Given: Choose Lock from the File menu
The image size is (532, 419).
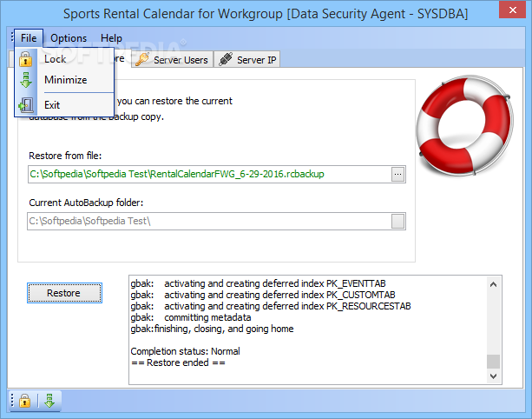Looking at the screenshot, I should (64, 59).
